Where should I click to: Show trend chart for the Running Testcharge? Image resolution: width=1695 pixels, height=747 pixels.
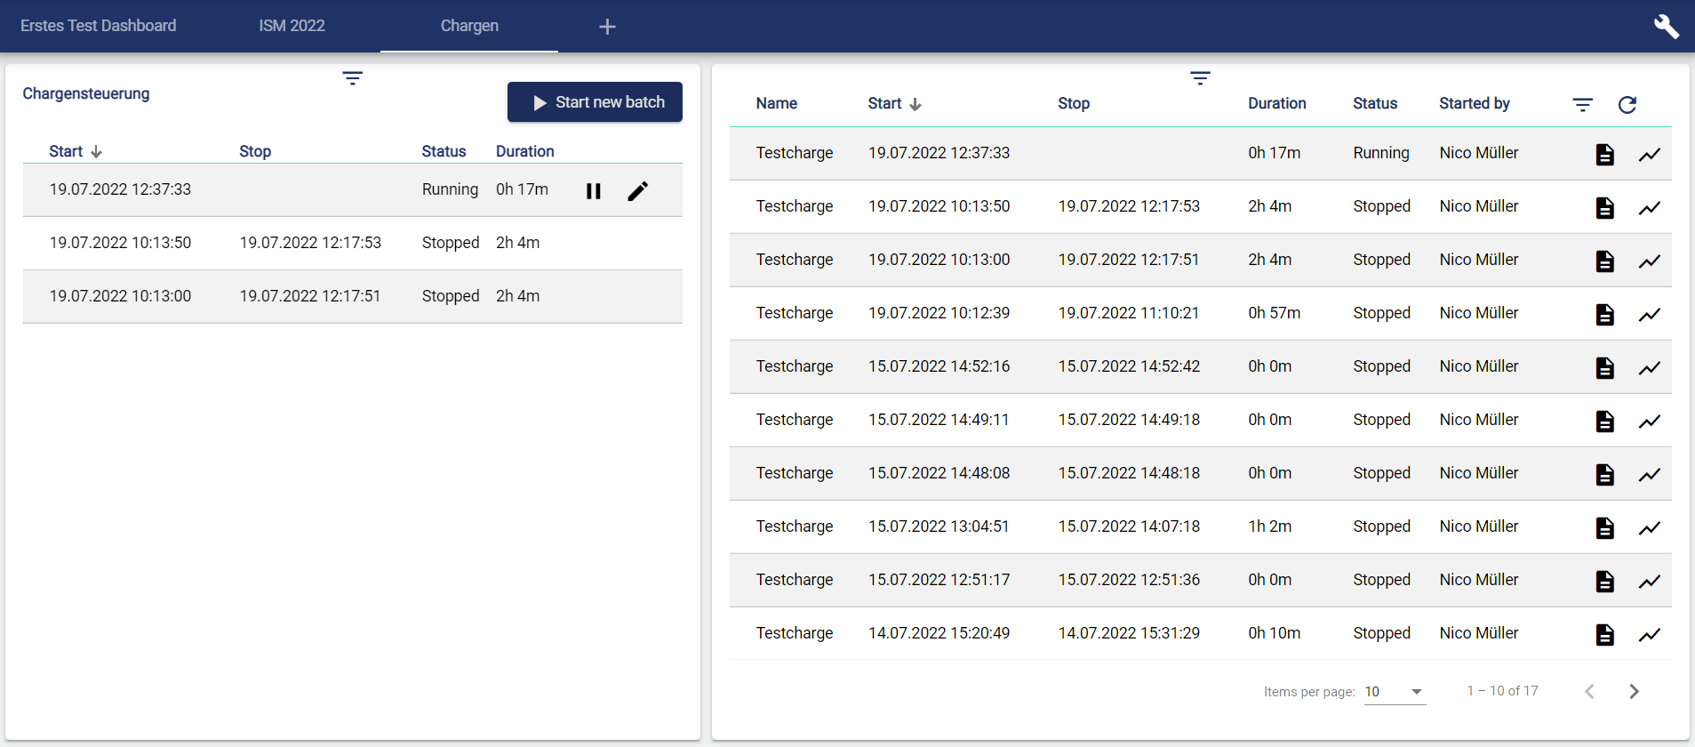(1649, 155)
